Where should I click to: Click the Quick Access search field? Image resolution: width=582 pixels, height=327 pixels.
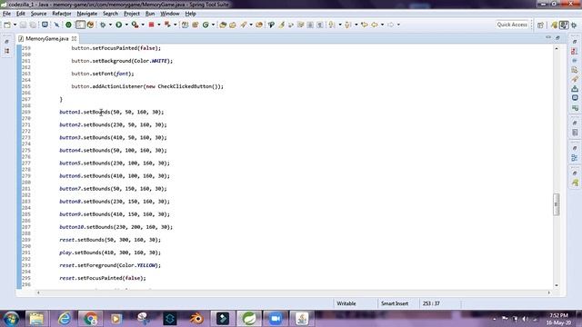pyautogui.click(x=512, y=25)
